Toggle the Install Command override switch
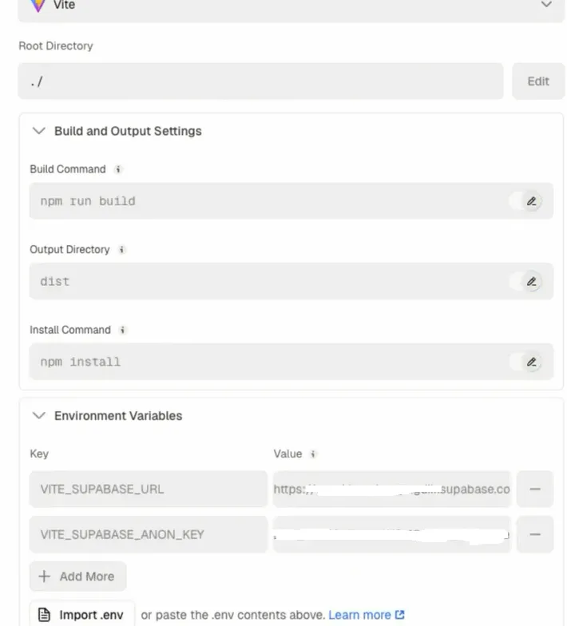Screen dimensions: 567x626 (x=526, y=362)
